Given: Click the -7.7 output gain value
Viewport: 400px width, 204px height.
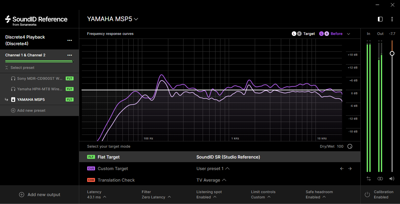Looking at the screenshot, I should (x=392, y=34).
